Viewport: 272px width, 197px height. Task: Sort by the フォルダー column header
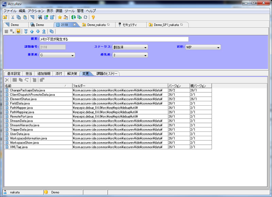pos(120,86)
